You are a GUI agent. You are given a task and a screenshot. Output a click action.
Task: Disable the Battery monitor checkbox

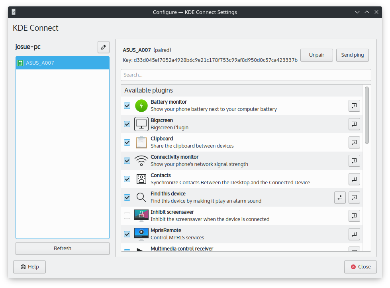point(127,106)
